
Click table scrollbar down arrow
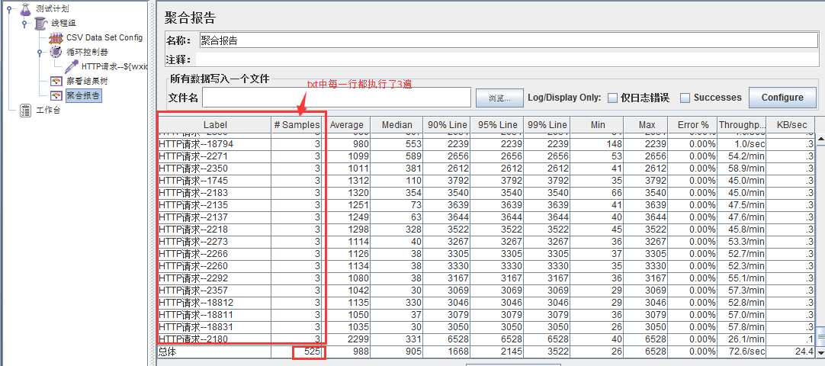[820, 352]
